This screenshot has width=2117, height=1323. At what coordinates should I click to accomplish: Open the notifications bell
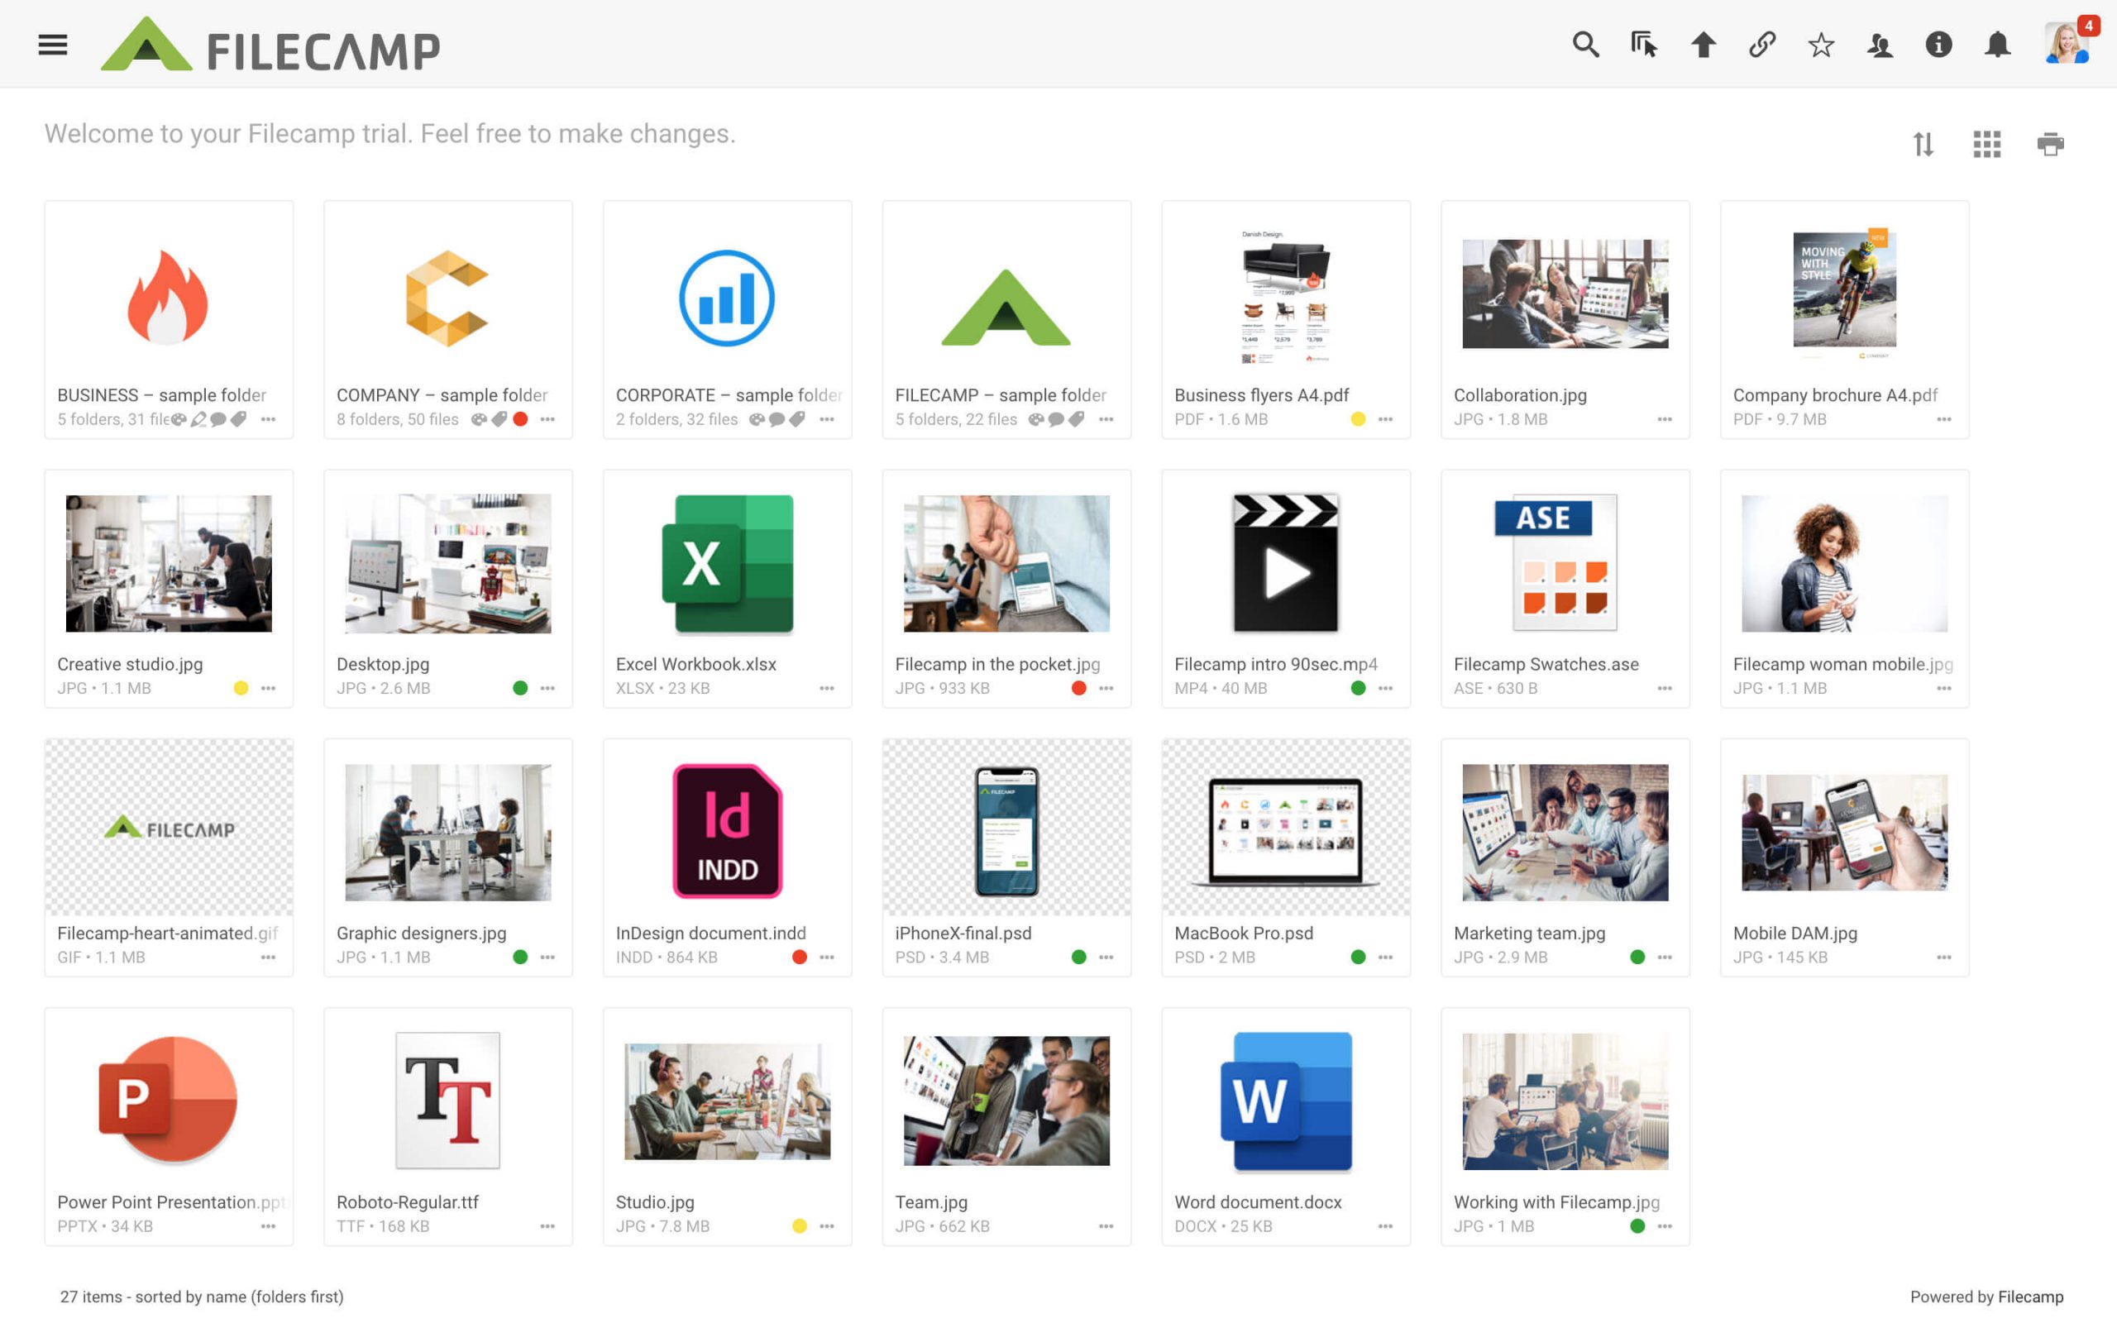[x=1997, y=45]
